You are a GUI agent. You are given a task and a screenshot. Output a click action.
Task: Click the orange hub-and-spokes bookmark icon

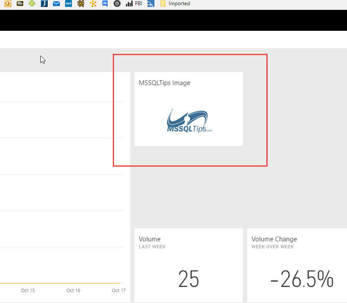[93, 3]
